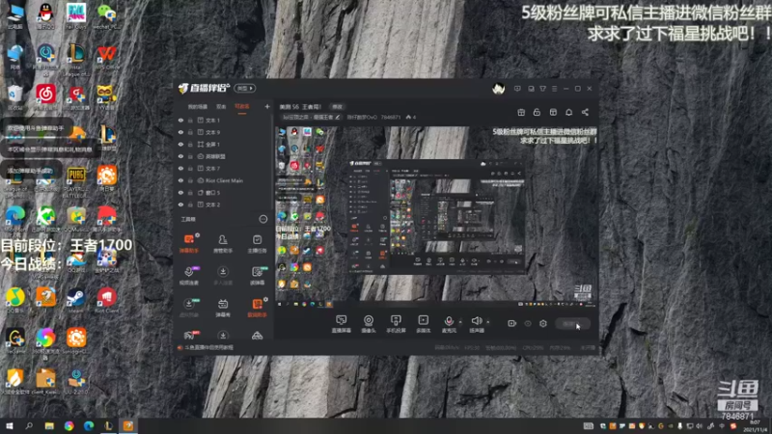Hide the 文本 1 layer

pos(180,120)
